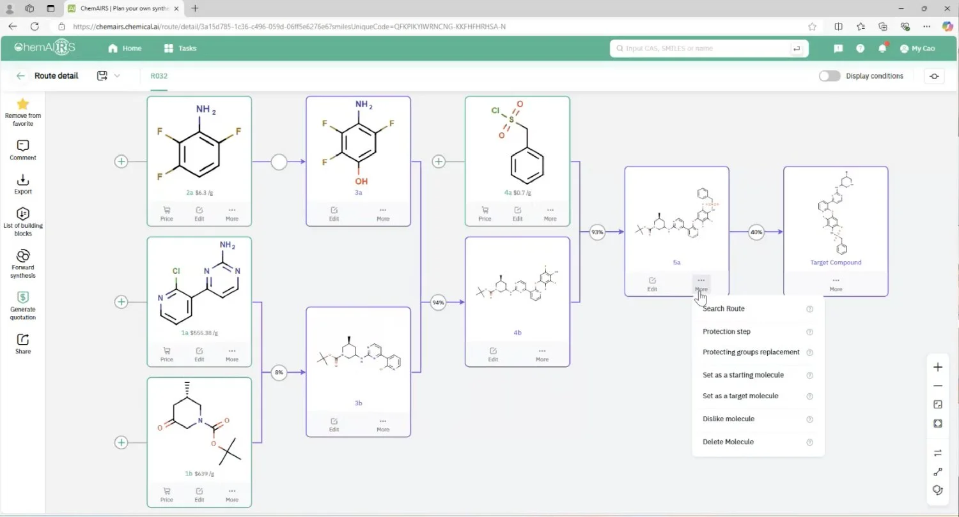Viewport: 959px width, 517px height.
Task: Click the Price button on compound 4a
Action: 485,214
